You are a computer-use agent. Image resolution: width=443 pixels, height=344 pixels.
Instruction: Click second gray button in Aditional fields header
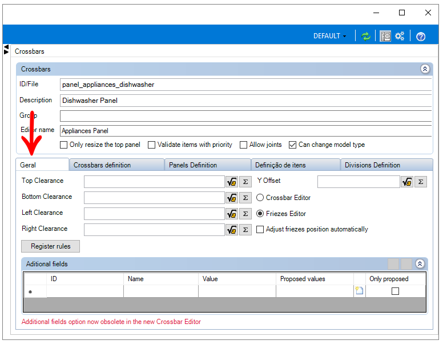pyautogui.click(x=406, y=264)
